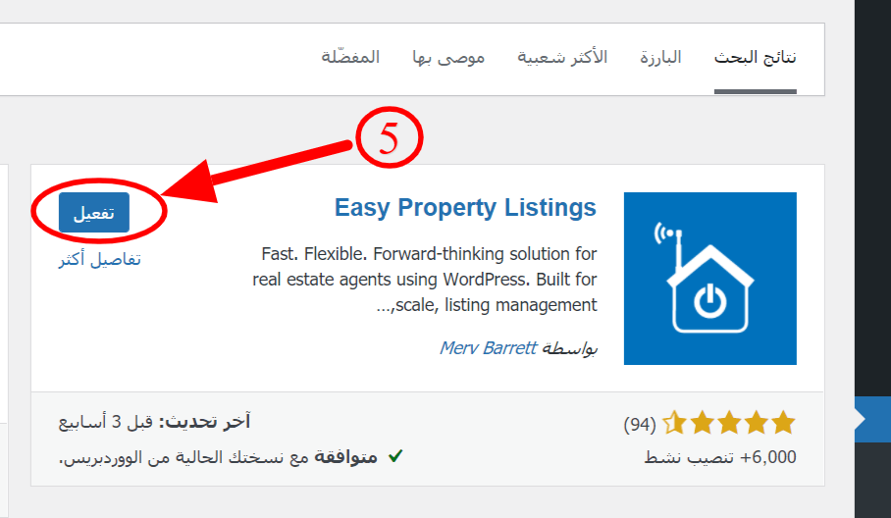The width and height of the screenshot is (891, 518).
Task: Click the (94) ratings count
Action: point(640,424)
